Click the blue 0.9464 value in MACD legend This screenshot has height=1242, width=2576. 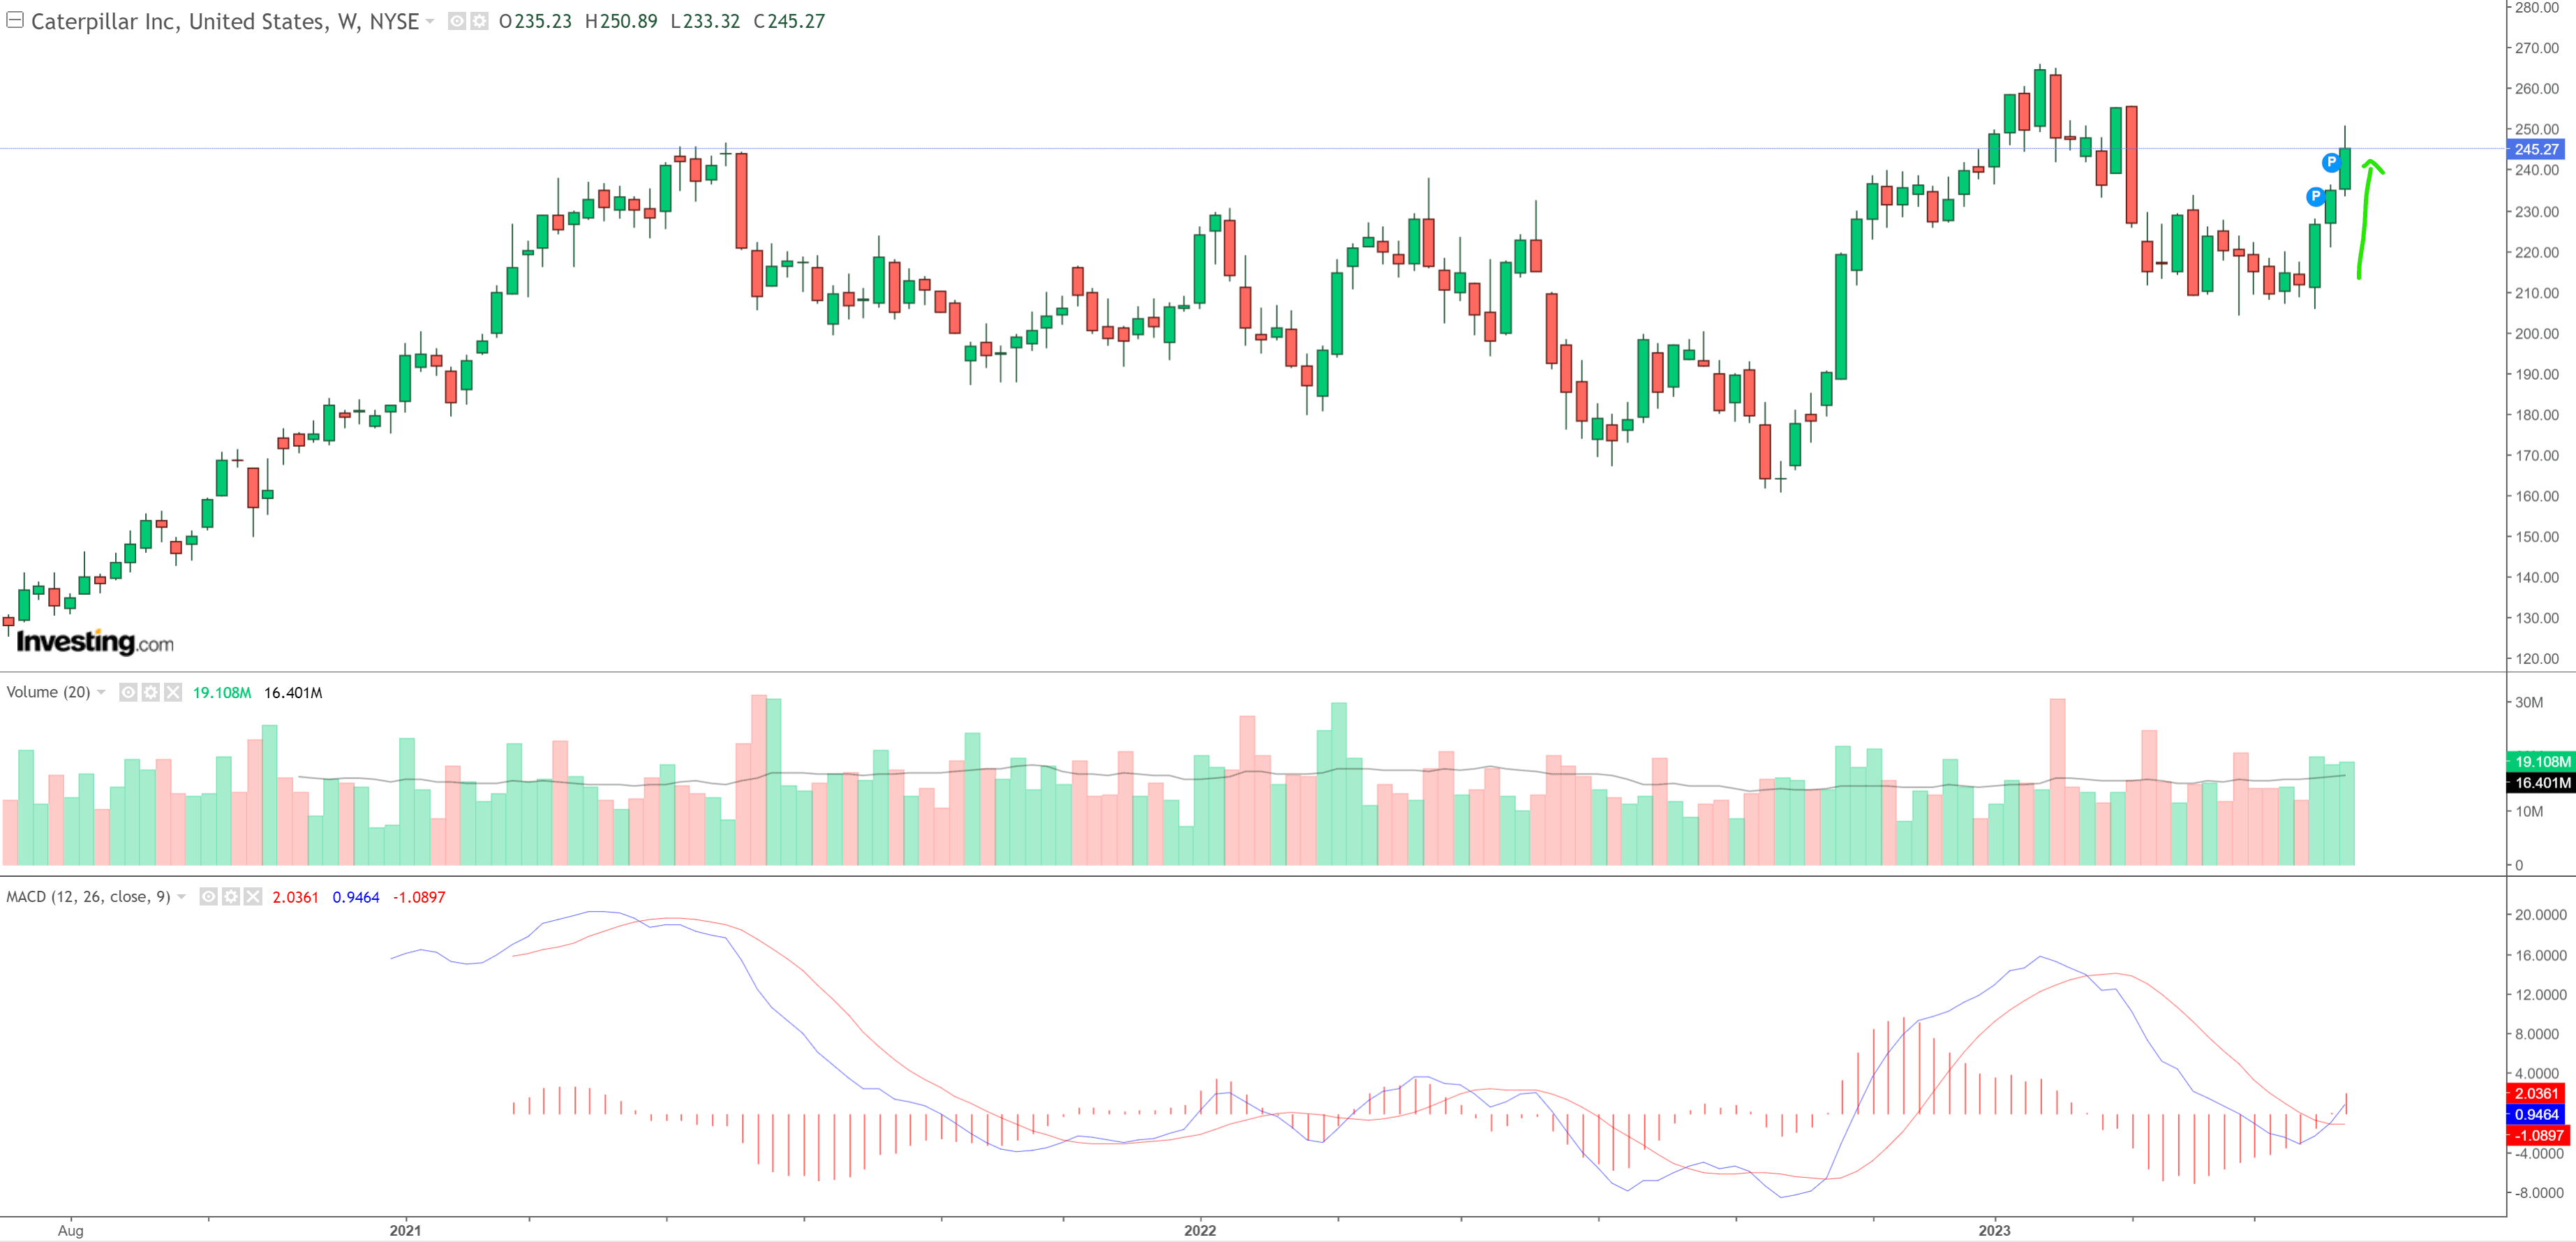tap(356, 898)
